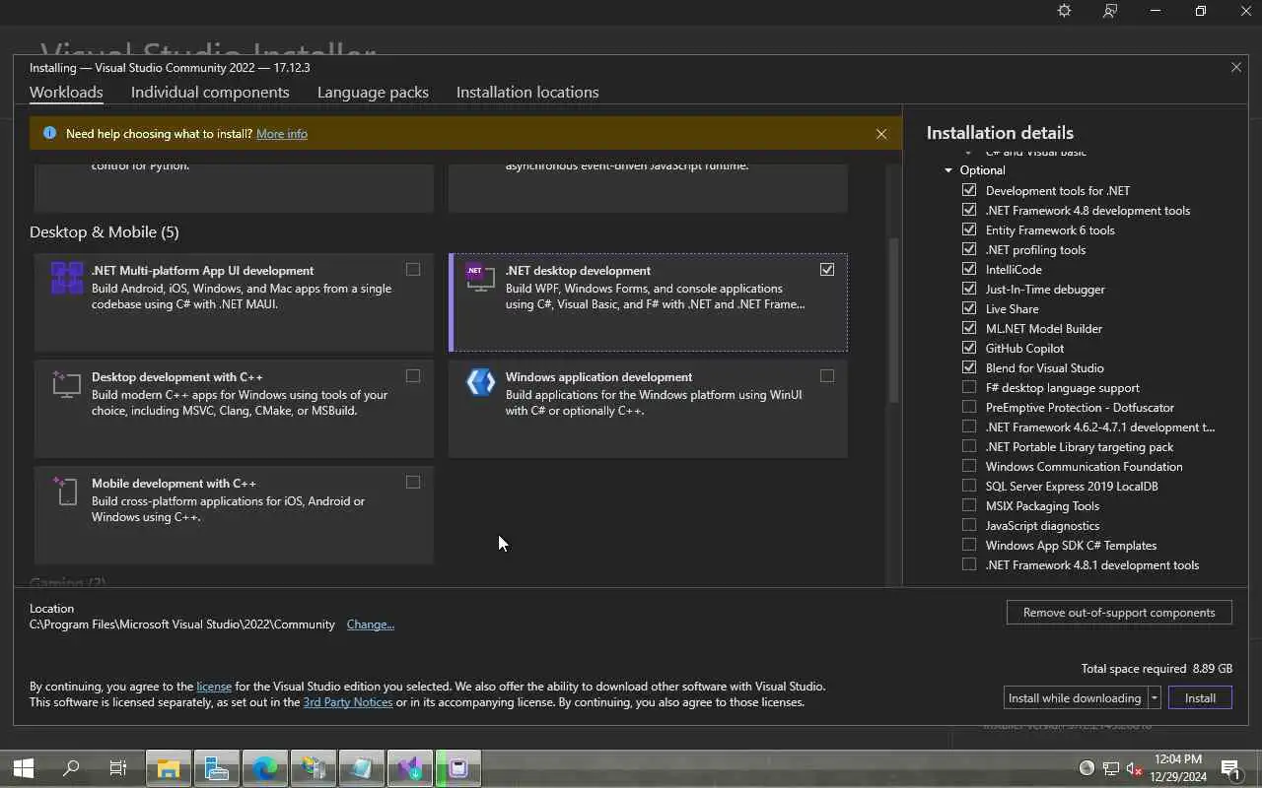Click Visual Studio Installer taskbar icon
The height and width of the screenshot is (788, 1262).
point(410,768)
